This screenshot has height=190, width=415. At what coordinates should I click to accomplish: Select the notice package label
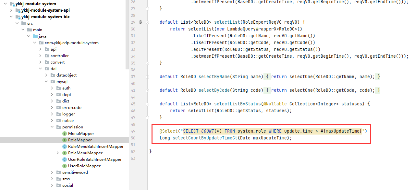click(68, 121)
